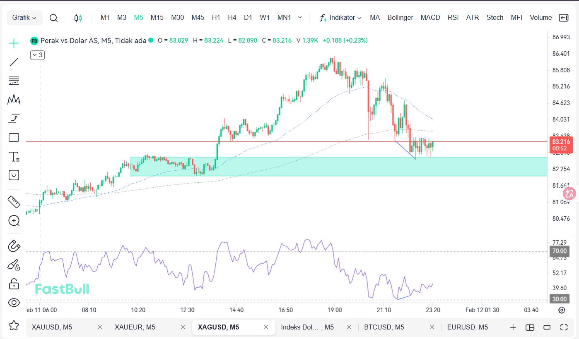Toggle drawings visibility eye icon
Screen dimensions: 579x339
[14, 303]
